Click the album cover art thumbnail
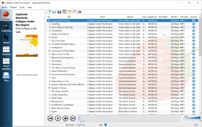The image size is (202, 127). click(x=27, y=46)
